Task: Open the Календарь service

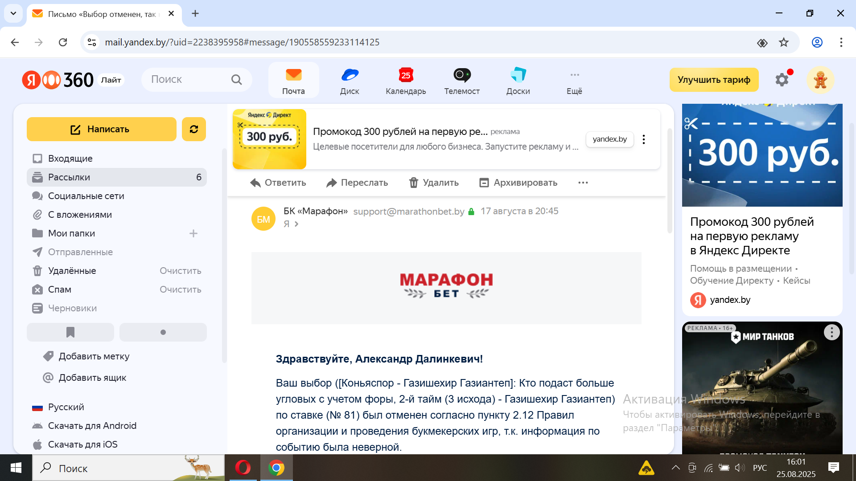Action: [x=406, y=80]
